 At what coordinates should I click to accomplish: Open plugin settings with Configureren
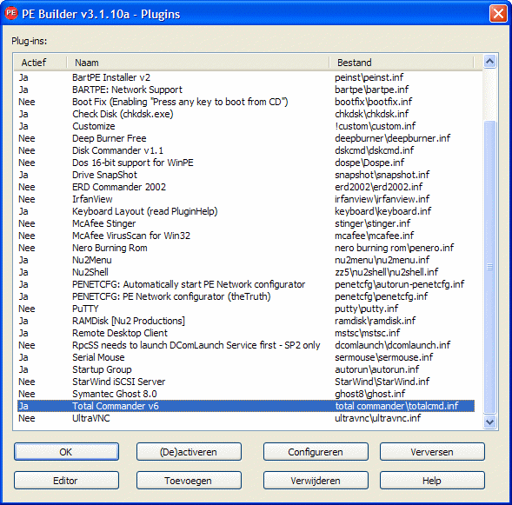point(316,452)
